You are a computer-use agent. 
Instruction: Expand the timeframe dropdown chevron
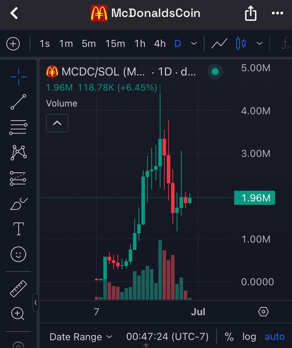[194, 43]
